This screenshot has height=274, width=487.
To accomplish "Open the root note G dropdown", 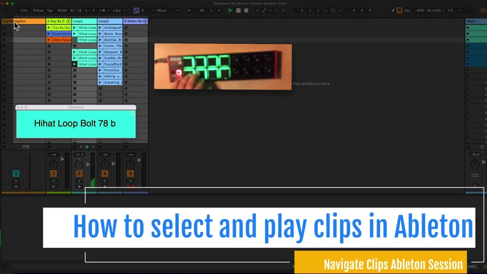I will (x=147, y=11).
